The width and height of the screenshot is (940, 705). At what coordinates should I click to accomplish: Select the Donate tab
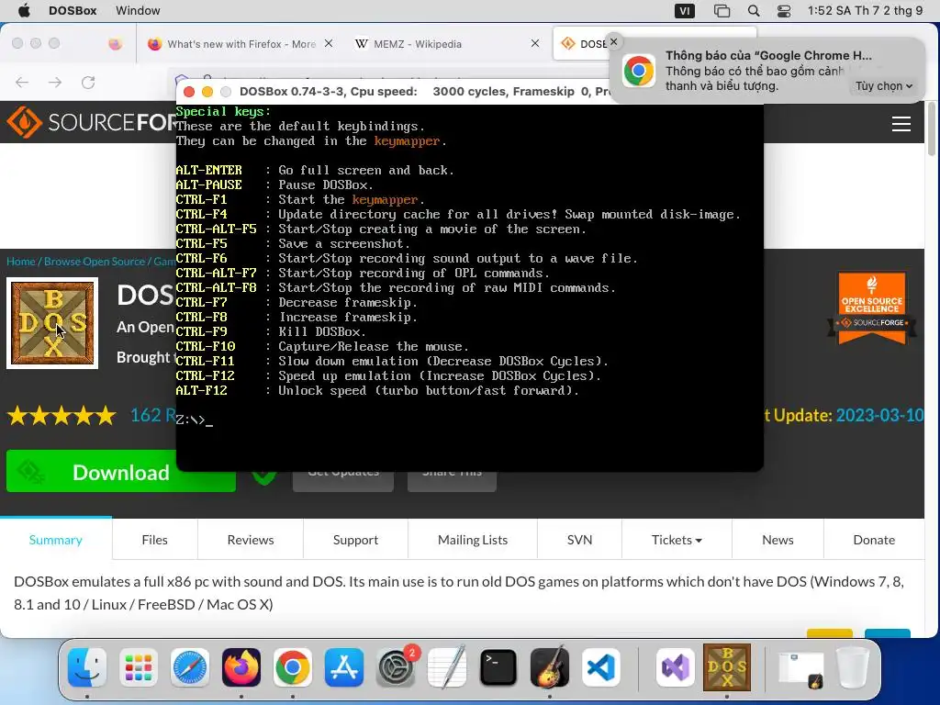click(x=874, y=540)
